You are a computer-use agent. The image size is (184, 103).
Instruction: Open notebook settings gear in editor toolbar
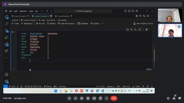click(x=137, y=16)
